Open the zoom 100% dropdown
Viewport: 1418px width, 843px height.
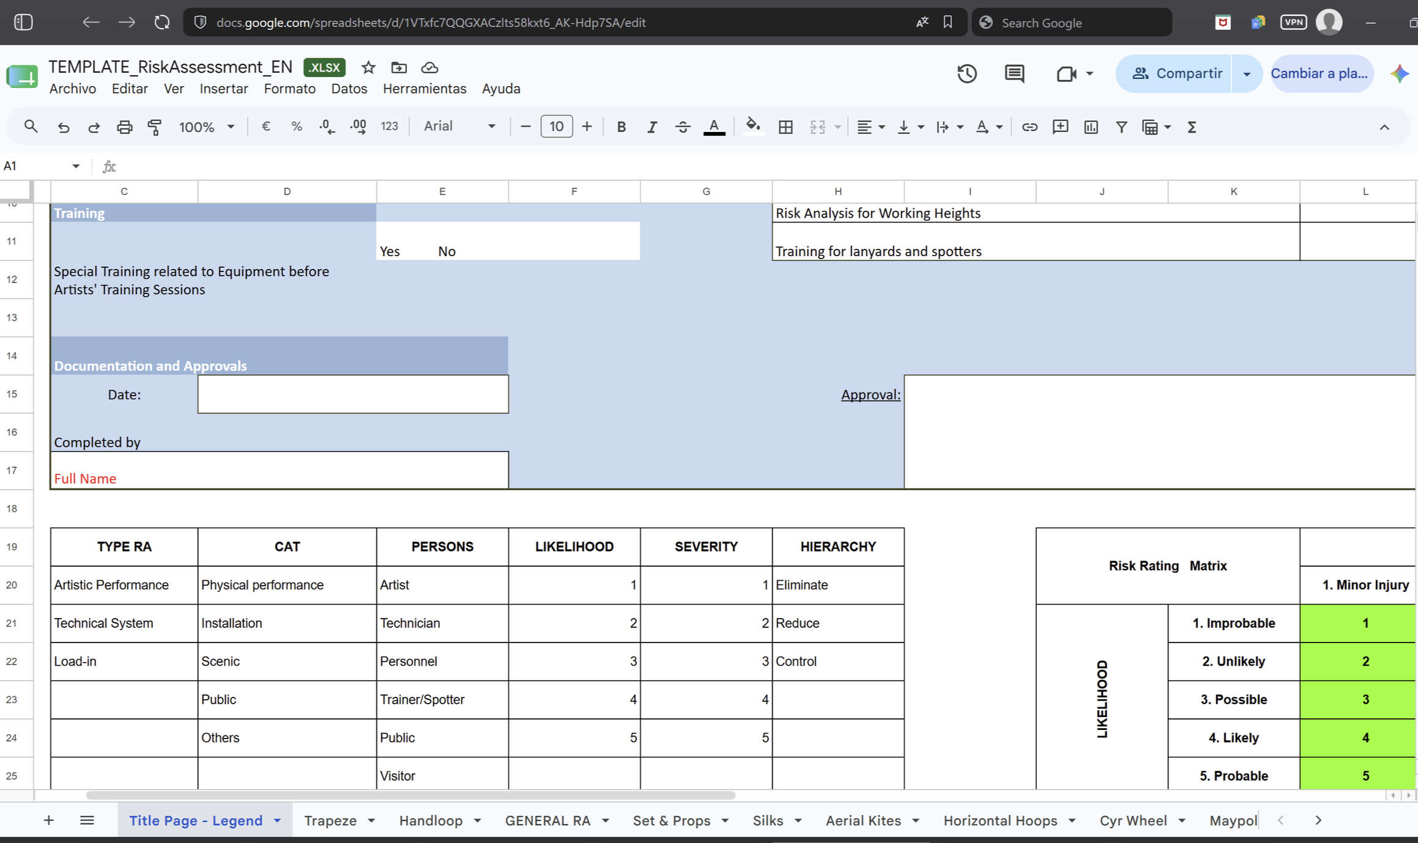(206, 127)
